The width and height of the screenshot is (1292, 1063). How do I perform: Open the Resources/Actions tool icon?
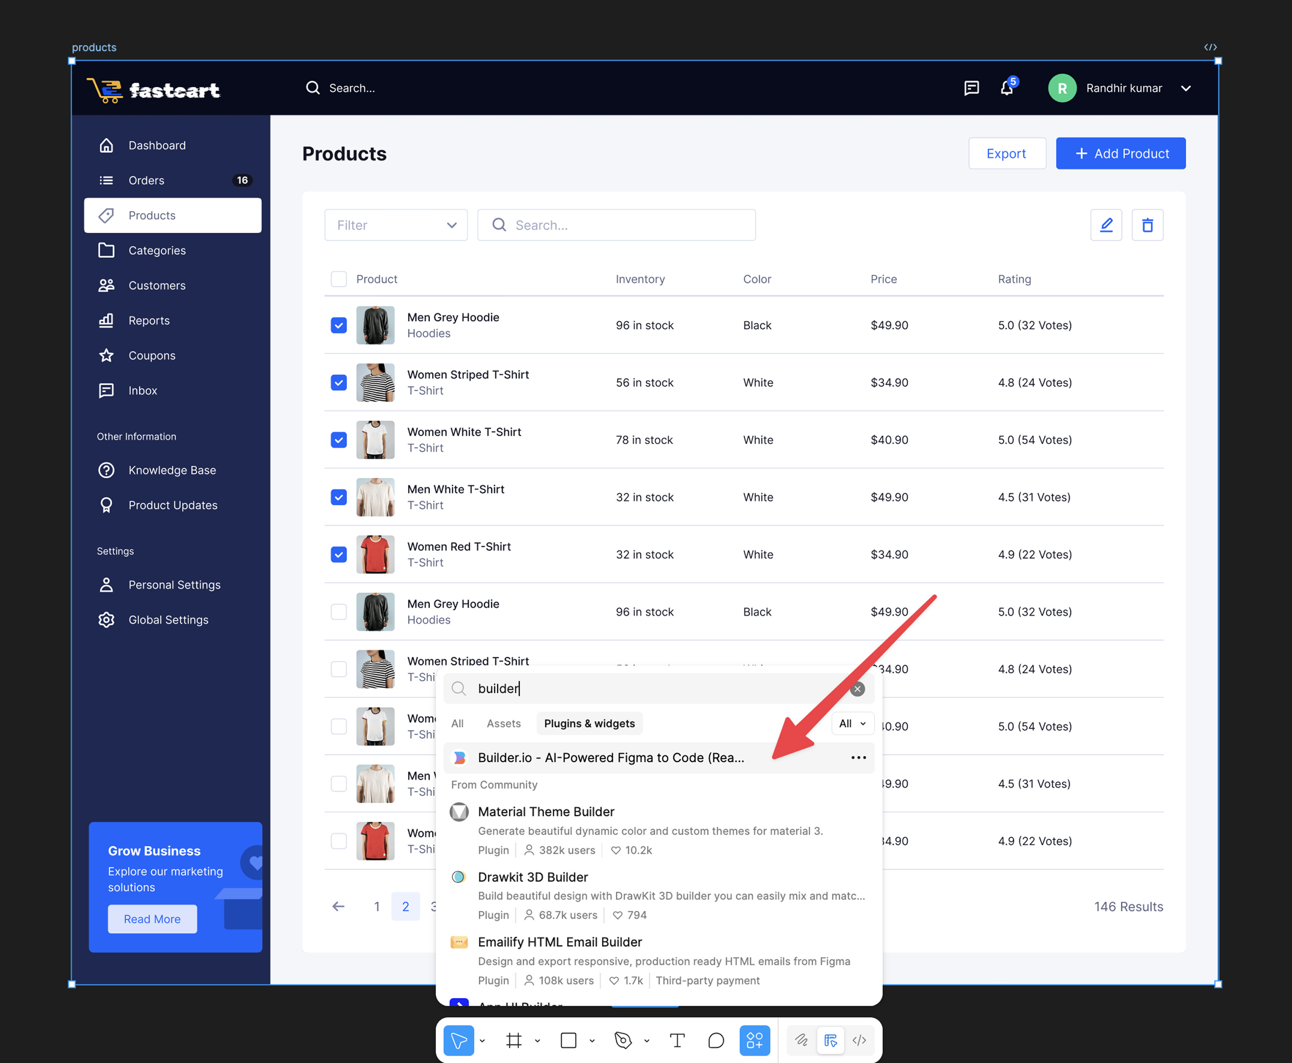pyautogui.click(x=755, y=1040)
